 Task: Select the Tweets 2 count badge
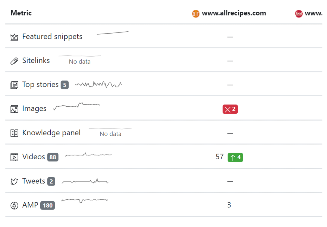tap(51, 181)
